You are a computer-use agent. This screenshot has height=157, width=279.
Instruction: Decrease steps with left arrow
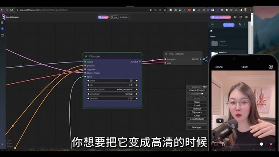[x=88, y=81]
